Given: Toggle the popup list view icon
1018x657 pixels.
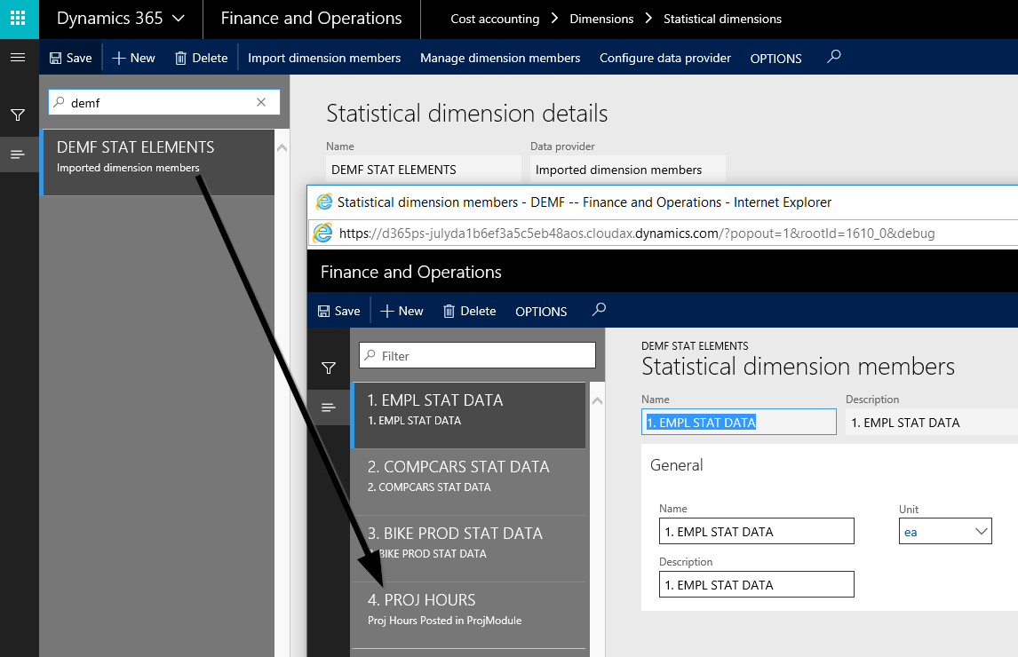Looking at the screenshot, I should point(329,408).
